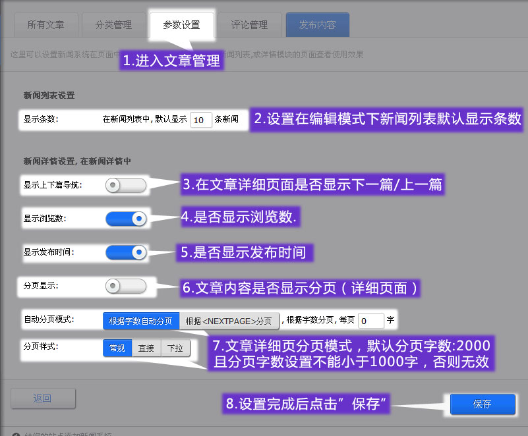Focus the 显示条数 number field showing 10
Image resolution: width=528 pixels, height=436 pixels.
200,119
